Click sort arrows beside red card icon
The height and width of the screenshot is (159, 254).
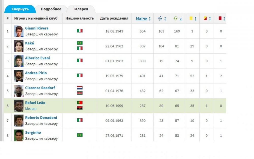click(x=224, y=19)
